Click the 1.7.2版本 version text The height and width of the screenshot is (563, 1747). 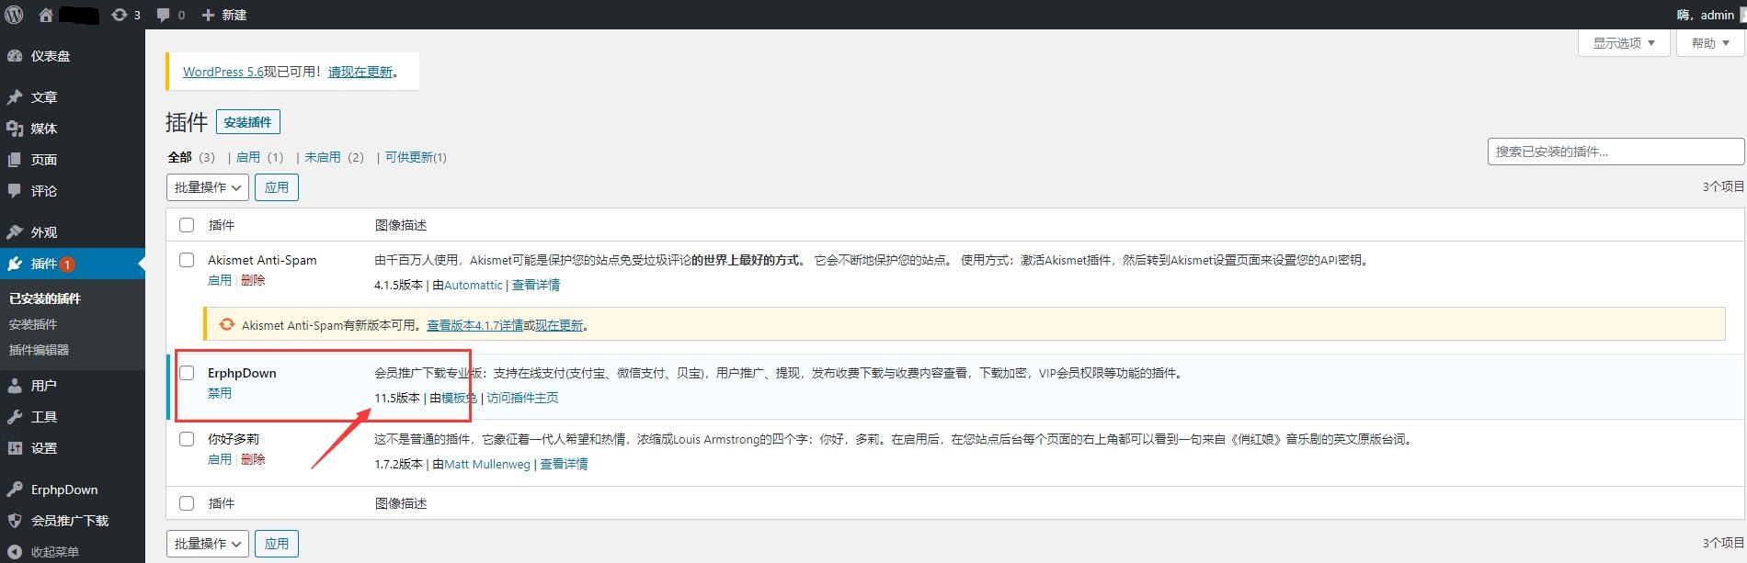coord(398,464)
